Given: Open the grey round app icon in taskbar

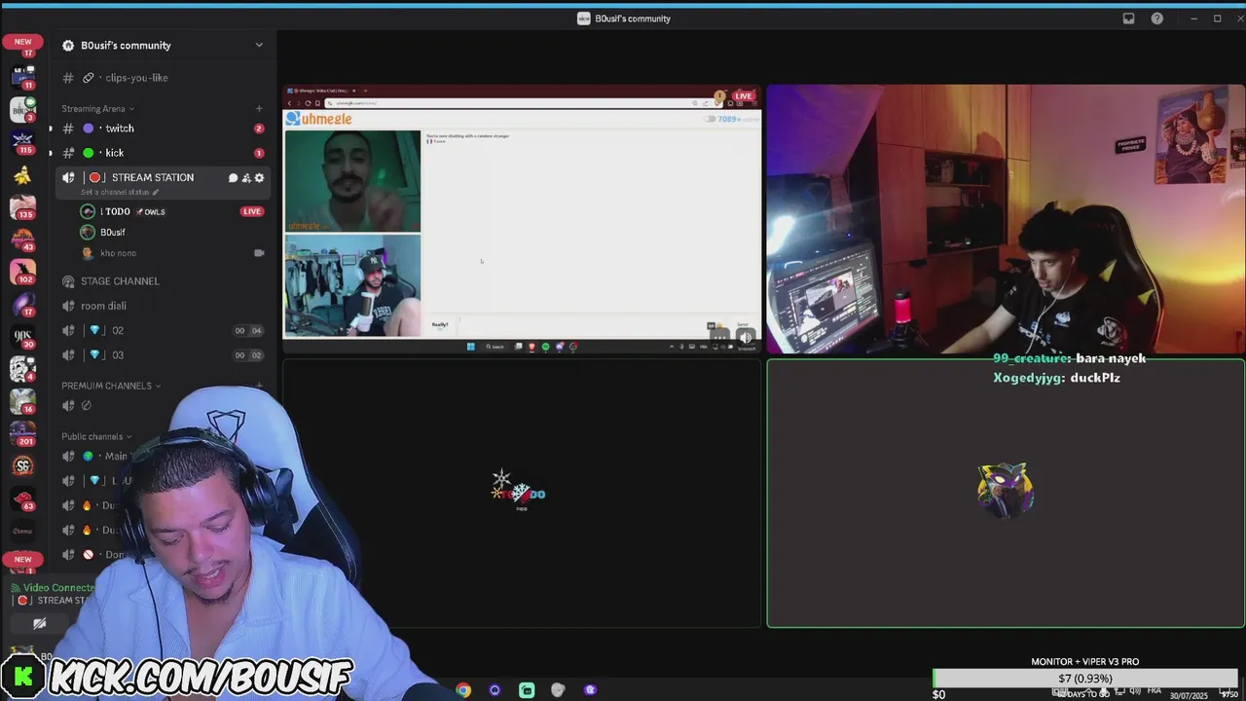Looking at the screenshot, I should 558,690.
